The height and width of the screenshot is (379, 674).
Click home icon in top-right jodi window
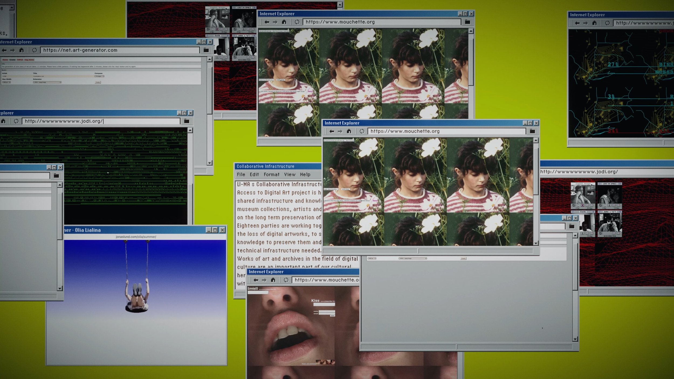594,23
